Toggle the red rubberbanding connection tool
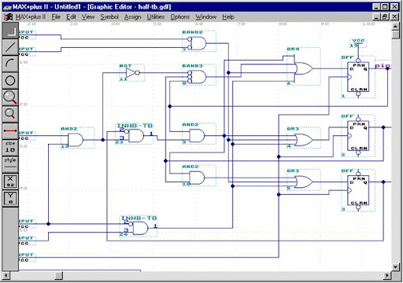 point(10,130)
